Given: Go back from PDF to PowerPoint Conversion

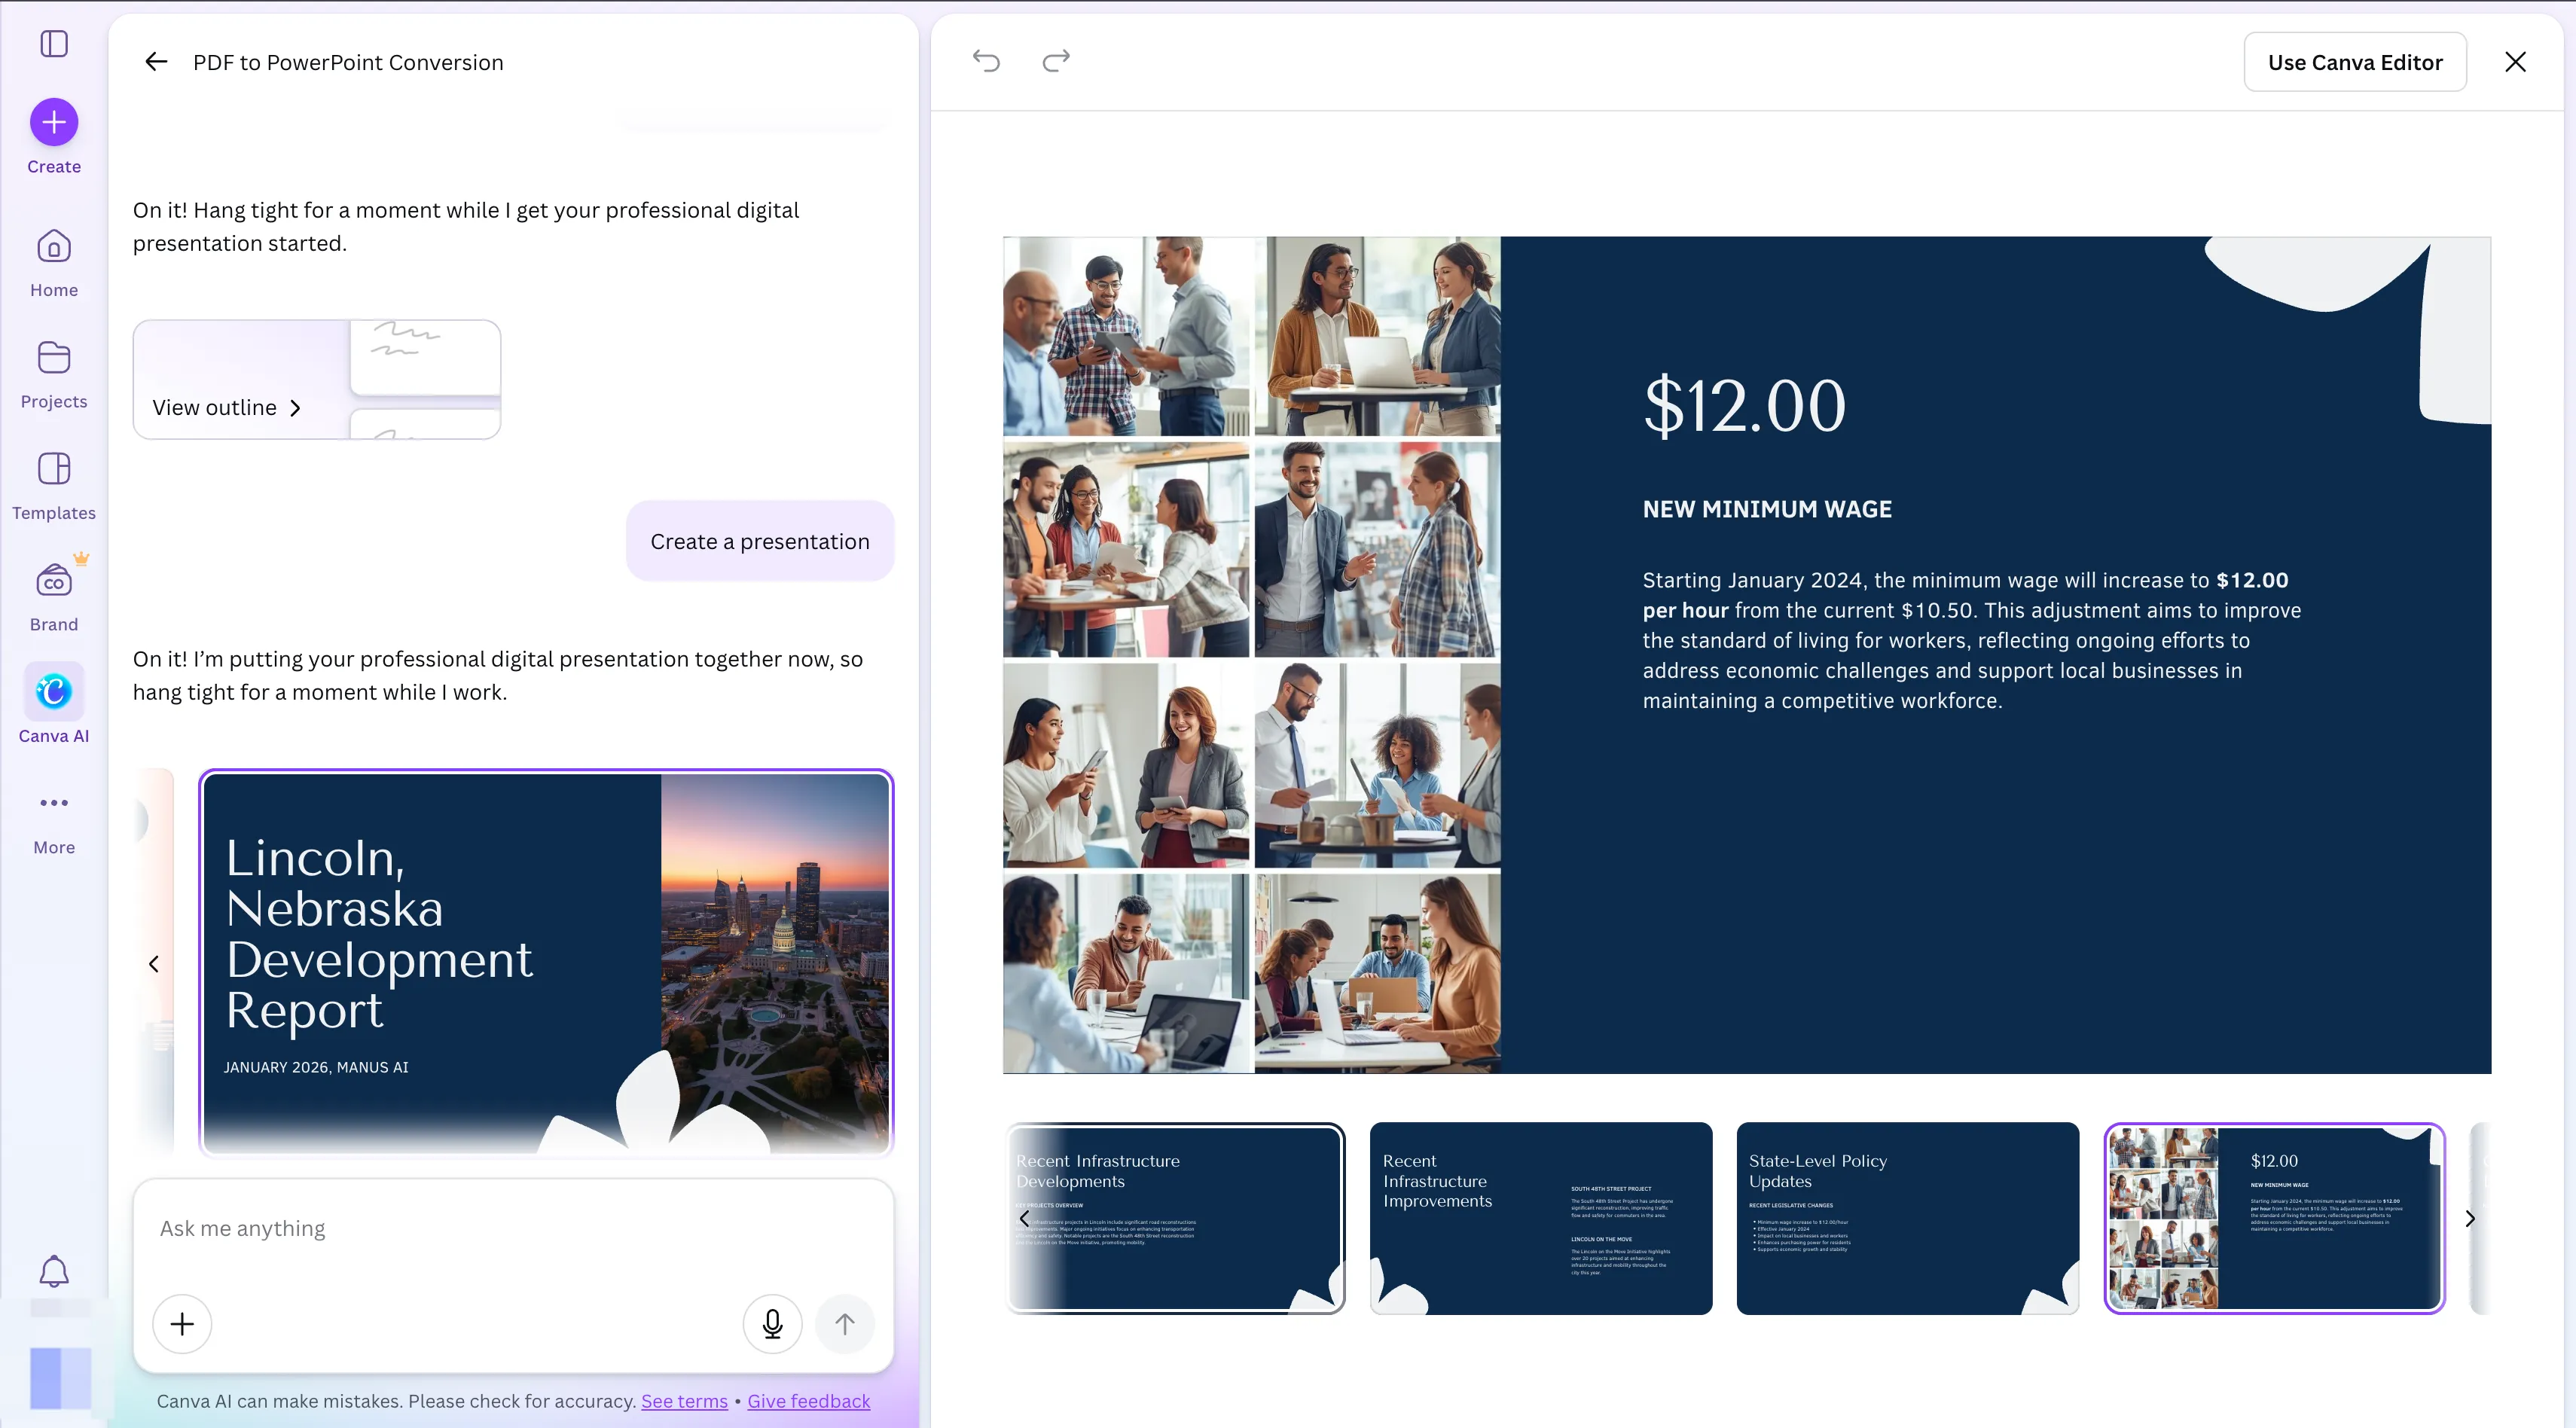Looking at the screenshot, I should point(156,62).
